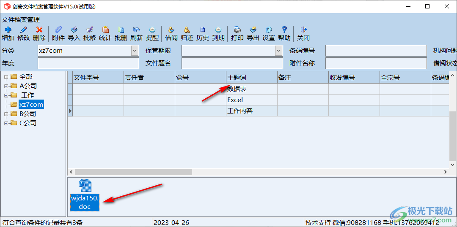Click the 符合查询条件的记录共有3条 status text
The width and height of the screenshot is (457, 227).
point(43,223)
